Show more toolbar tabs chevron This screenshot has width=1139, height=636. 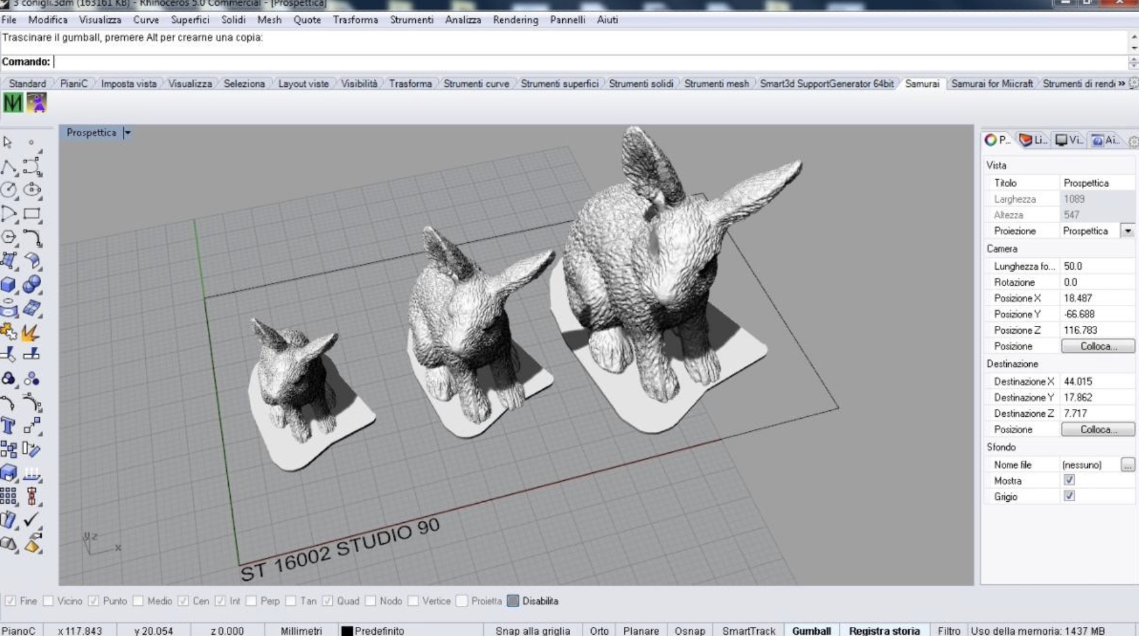pos(1121,84)
